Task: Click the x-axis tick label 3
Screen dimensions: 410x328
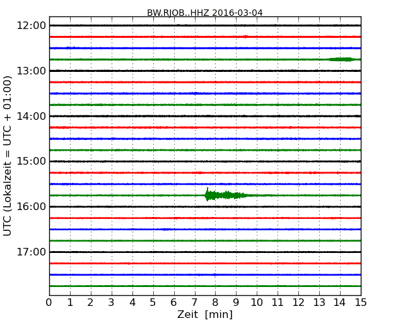Action: (112, 303)
